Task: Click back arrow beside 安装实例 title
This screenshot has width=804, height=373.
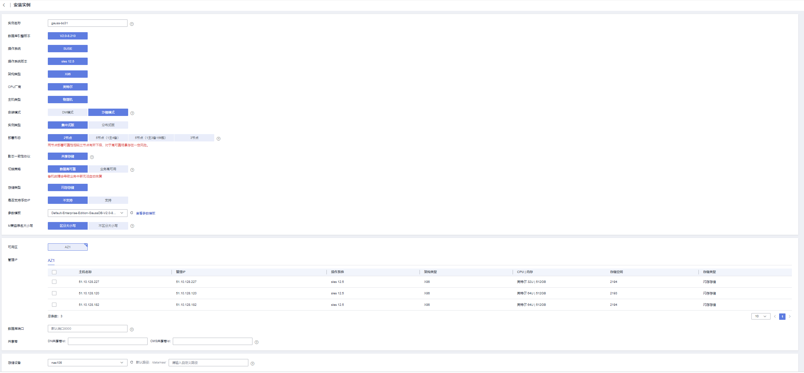Action: (x=4, y=5)
